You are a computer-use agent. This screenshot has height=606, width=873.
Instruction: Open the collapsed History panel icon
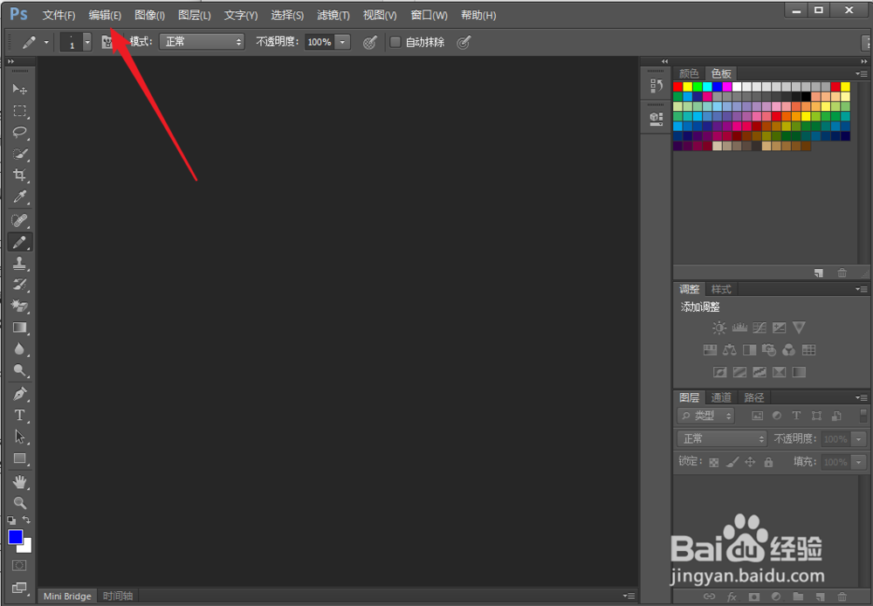pos(656,86)
